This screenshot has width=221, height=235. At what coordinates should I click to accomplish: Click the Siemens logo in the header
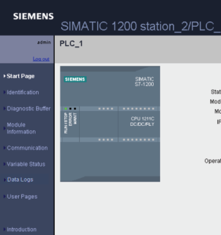coord(33,16)
